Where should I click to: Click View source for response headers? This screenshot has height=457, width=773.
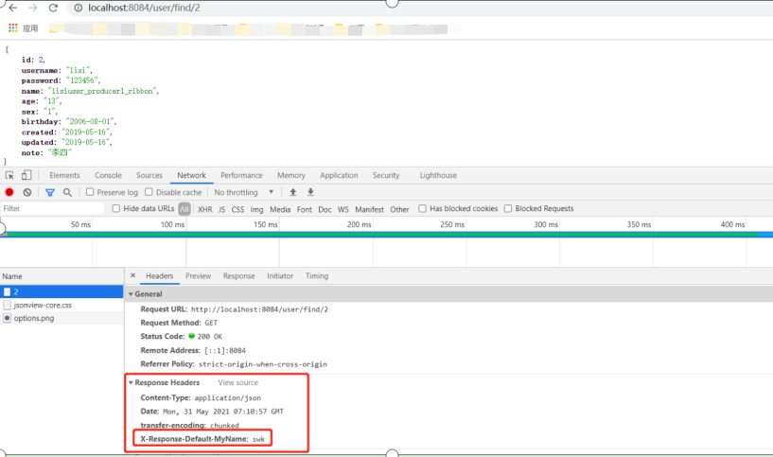(x=238, y=382)
